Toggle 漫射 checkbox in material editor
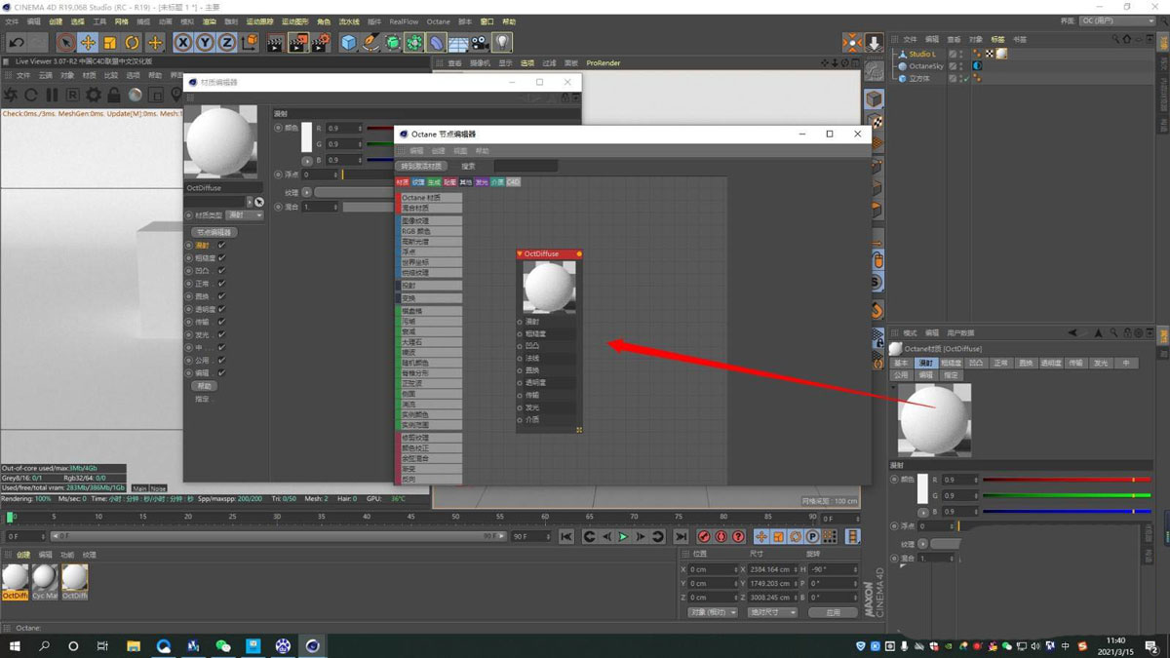Image resolution: width=1170 pixels, height=658 pixels. [x=221, y=246]
